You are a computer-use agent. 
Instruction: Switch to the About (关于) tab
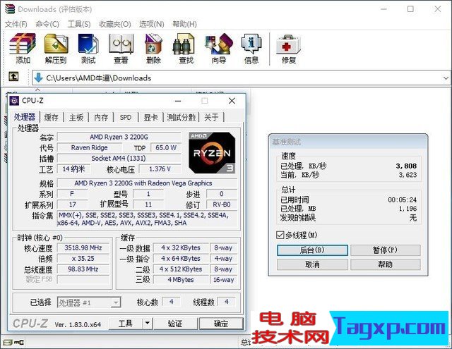[211, 117]
